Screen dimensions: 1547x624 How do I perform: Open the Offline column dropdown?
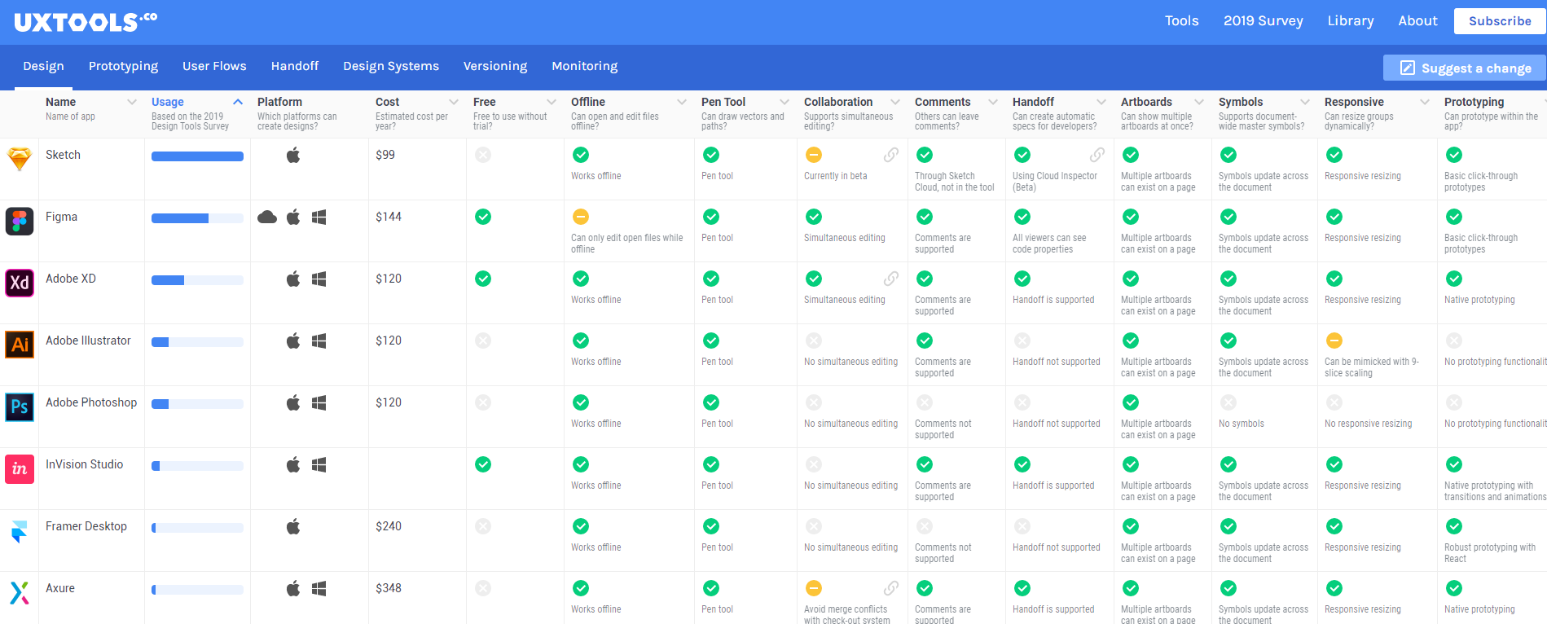[x=682, y=102]
